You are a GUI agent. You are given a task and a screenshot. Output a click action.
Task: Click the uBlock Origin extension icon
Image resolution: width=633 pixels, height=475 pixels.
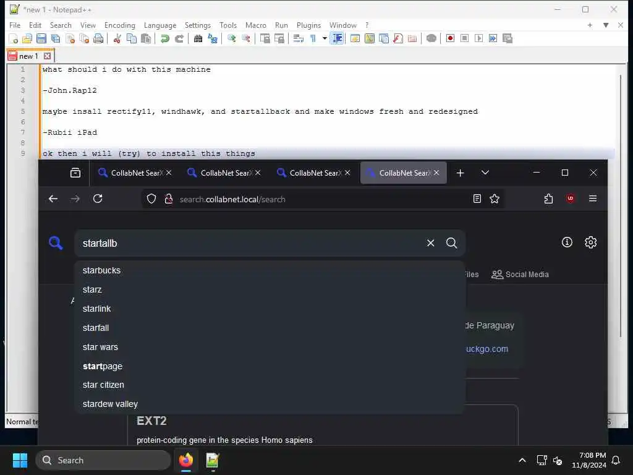coord(570,199)
